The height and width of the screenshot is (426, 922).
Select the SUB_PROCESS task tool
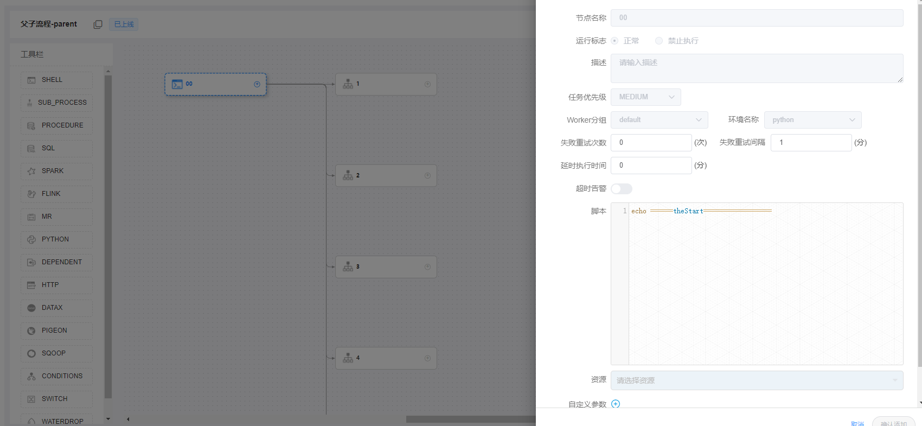(56, 103)
